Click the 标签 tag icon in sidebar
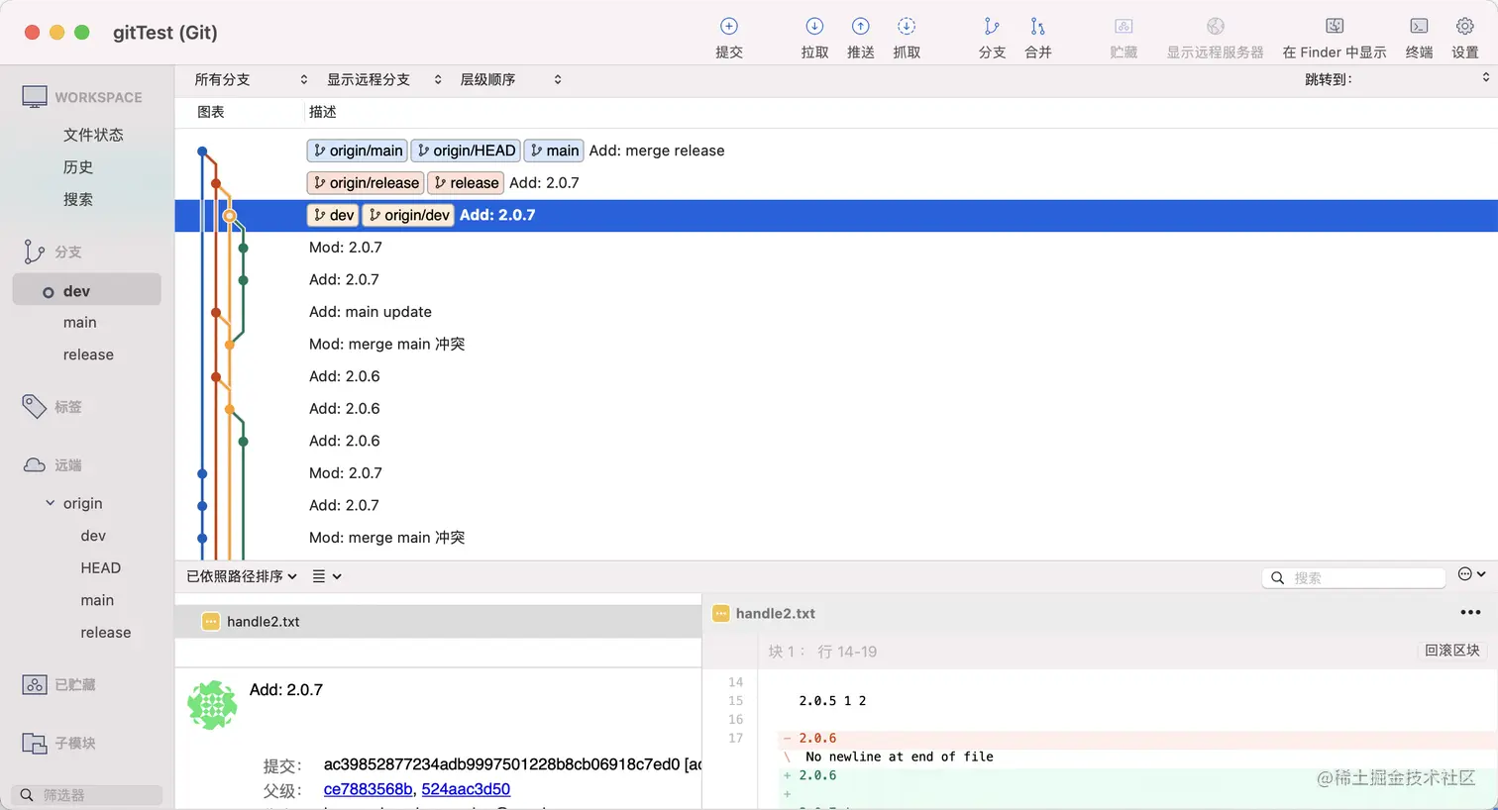This screenshot has width=1498, height=810. click(34, 406)
